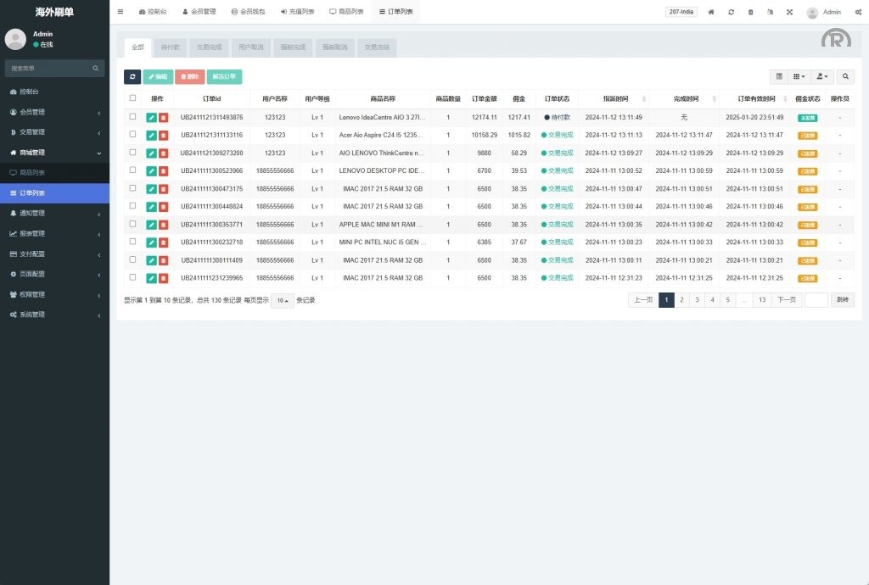Open the 商品列表 tab in top bar

[x=346, y=12]
